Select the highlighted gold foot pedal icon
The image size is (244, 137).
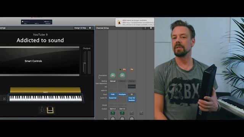[x=50, y=110]
